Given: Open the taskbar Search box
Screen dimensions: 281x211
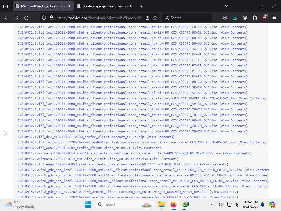Looking at the screenshot, I should 125,204.
